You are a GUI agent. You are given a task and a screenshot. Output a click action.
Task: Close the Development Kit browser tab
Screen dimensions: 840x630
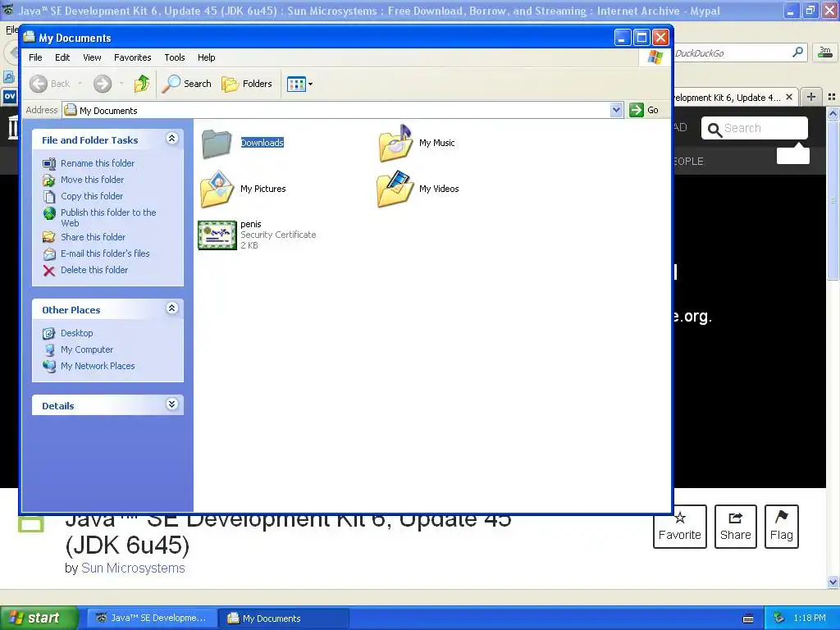(788, 97)
